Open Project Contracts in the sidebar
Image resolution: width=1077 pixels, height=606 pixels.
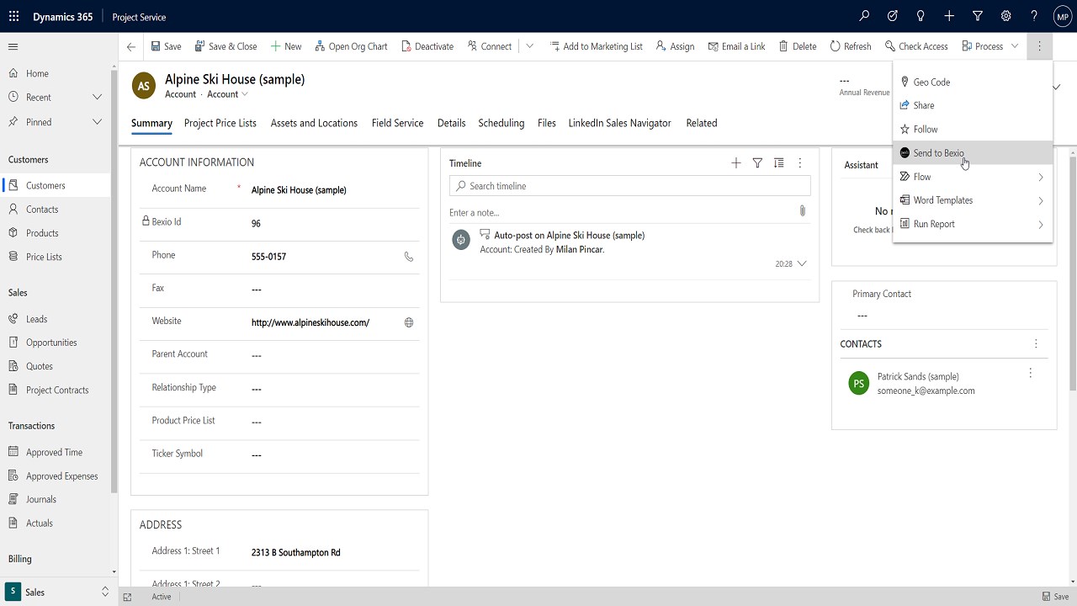coord(56,390)
